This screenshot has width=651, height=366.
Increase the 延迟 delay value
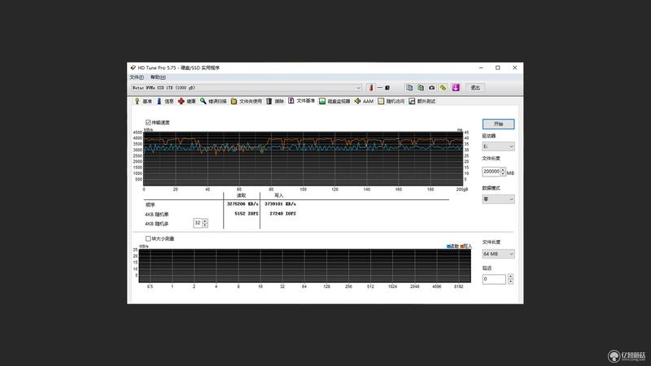tap(511, 277)
